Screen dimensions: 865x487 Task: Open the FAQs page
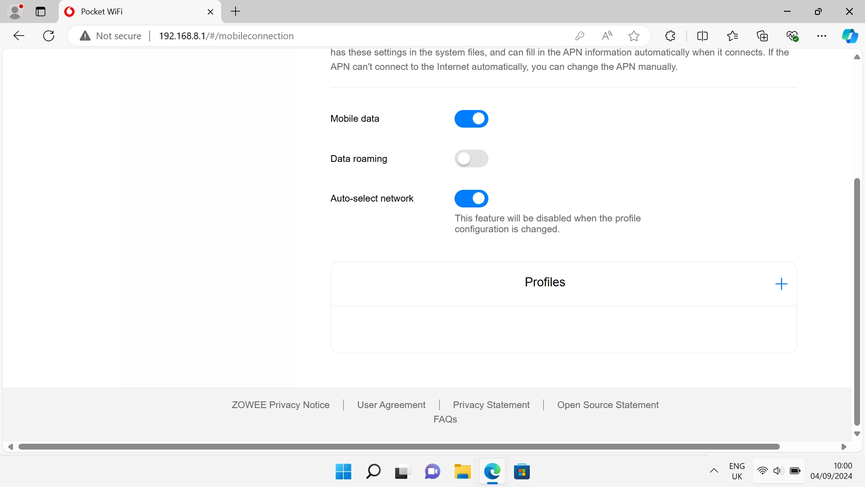click(445, 419)
